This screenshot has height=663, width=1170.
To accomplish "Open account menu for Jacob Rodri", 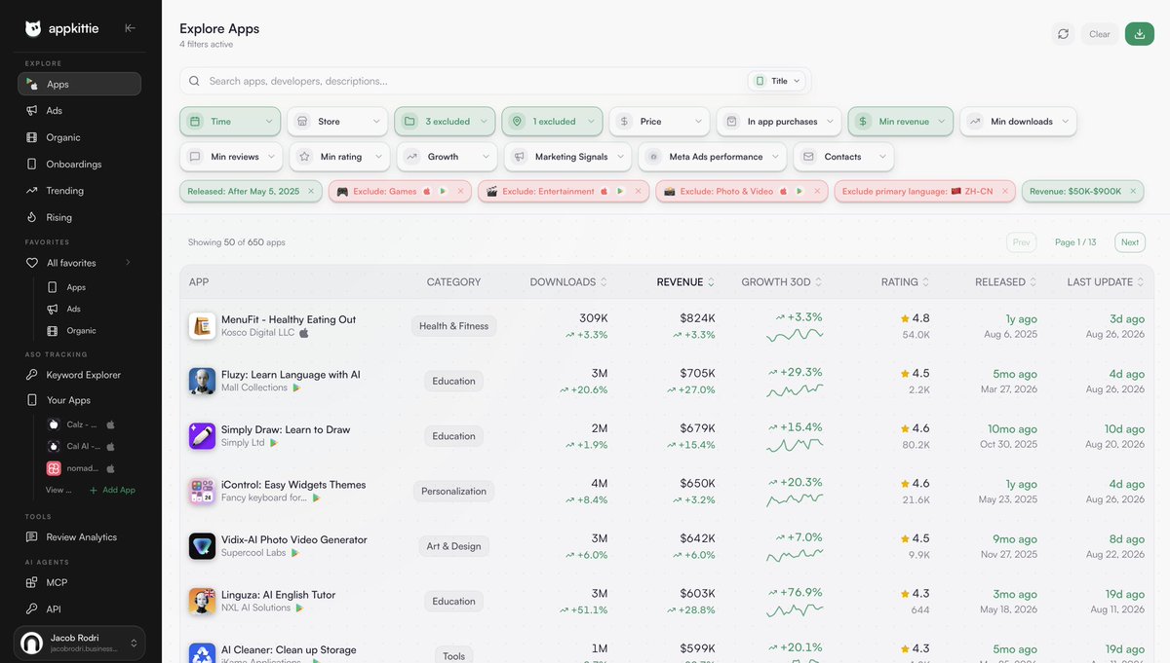I will click(x=80, y=644).
